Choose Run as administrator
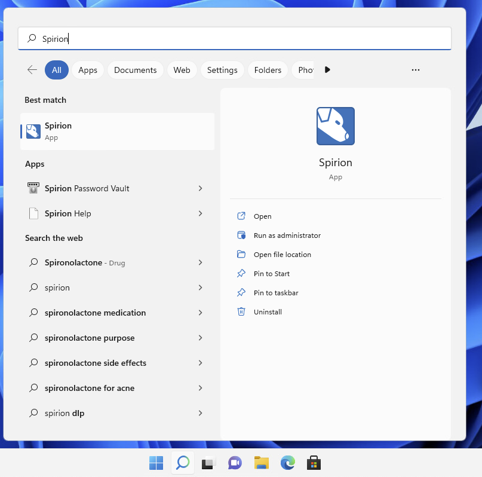Viewport: 482px width, 477px height. (x=287, y=236)
